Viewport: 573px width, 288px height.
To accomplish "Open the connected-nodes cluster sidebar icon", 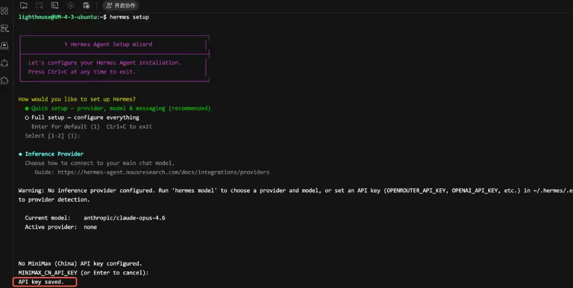I will tap(5, 63).
